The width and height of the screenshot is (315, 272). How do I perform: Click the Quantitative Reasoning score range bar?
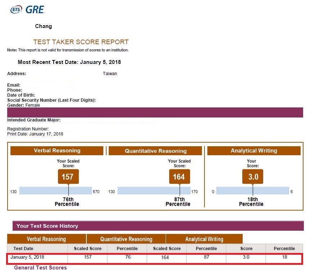(154, 191)
